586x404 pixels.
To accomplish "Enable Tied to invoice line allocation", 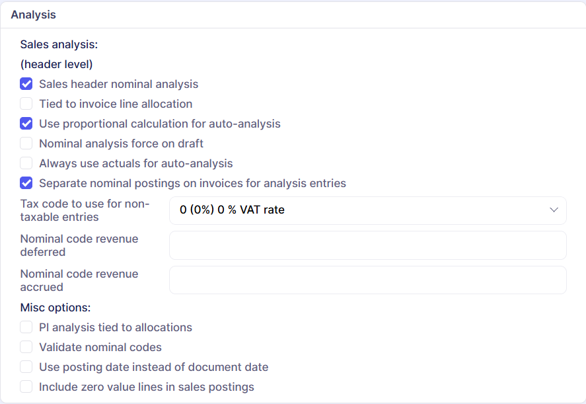I will point(26,104).
